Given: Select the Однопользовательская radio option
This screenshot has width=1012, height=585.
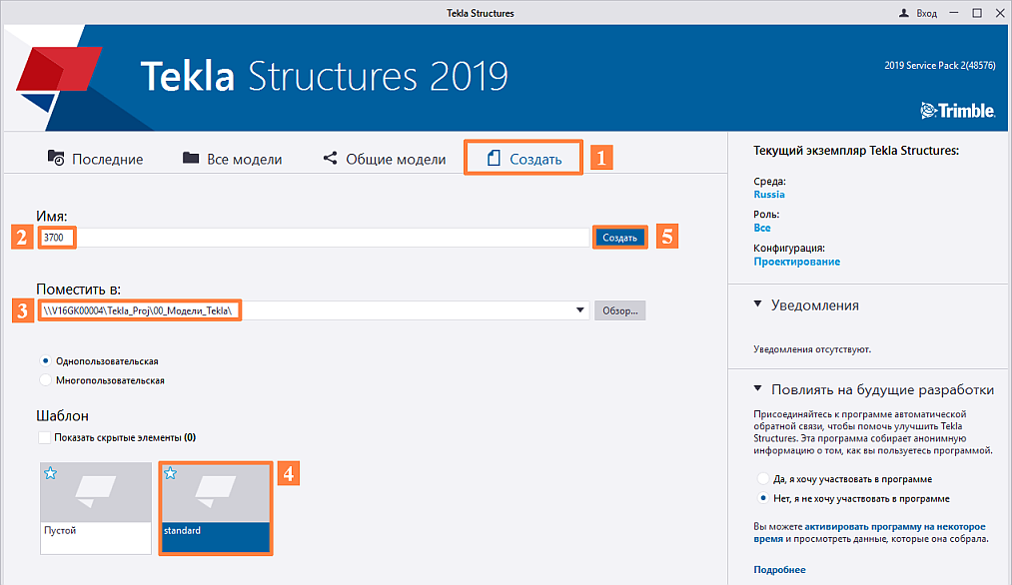Looking at the screenshot, I should 45,361.
